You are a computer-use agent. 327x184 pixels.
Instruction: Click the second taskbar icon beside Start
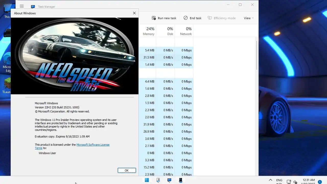[x=158, y=180]
